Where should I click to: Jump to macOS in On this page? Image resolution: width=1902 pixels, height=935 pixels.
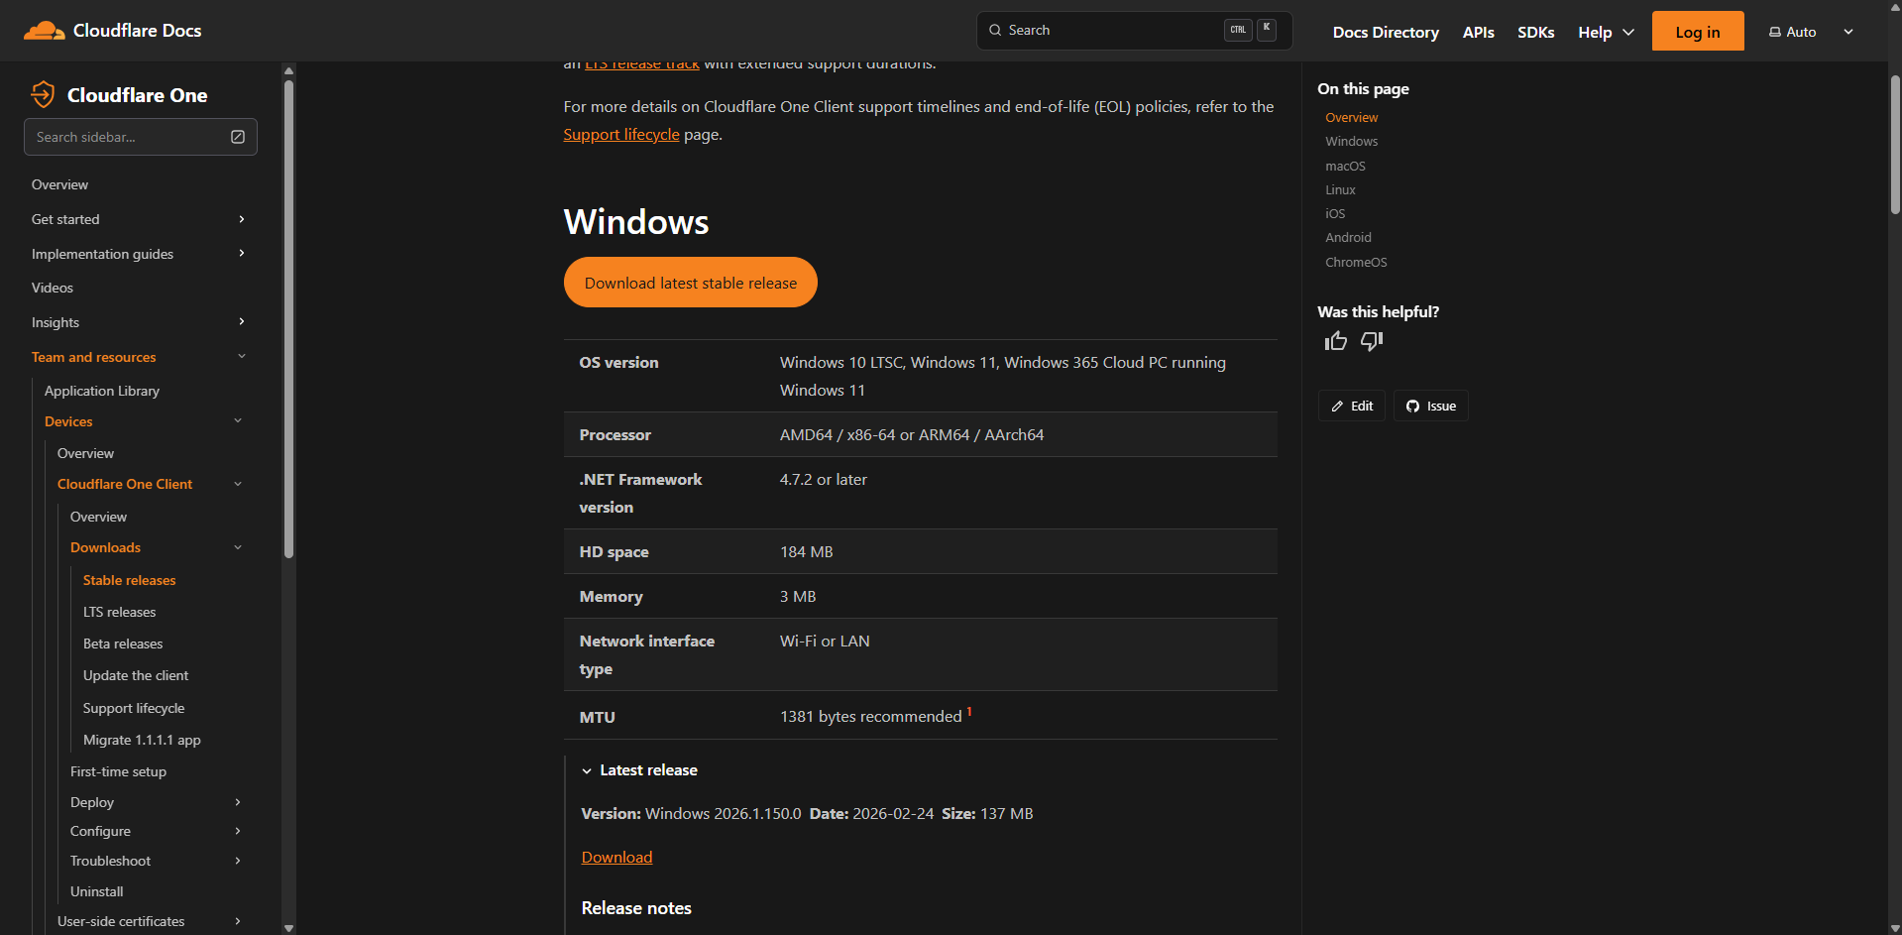pyautogui.click(x=1345, y=166)
